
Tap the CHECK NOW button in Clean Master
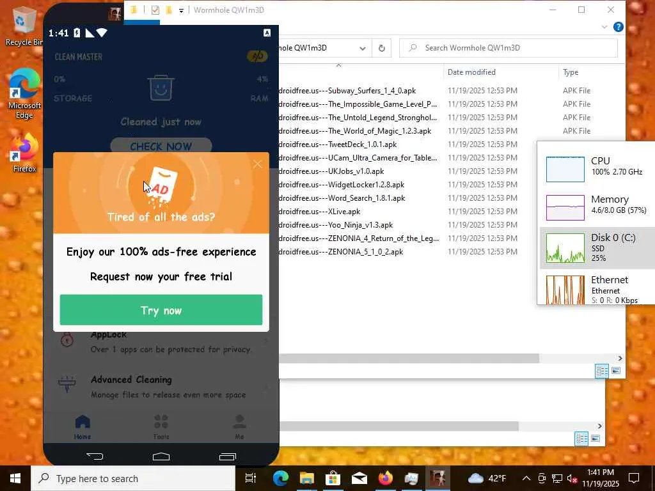[161, 146]
